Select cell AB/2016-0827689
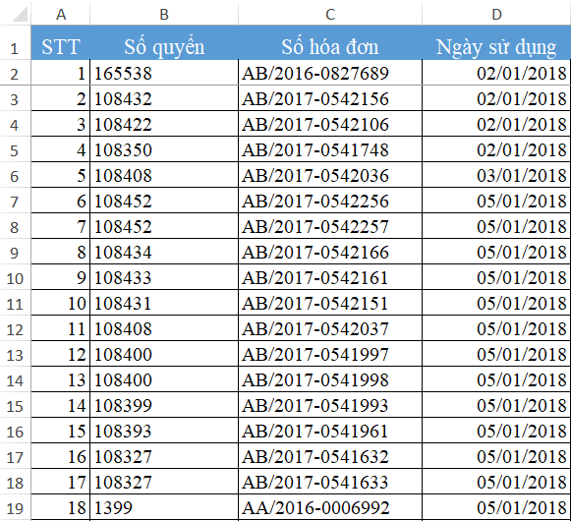Image resolution: width=571 pixels, height=521 pixels. [x=330, y=73]
